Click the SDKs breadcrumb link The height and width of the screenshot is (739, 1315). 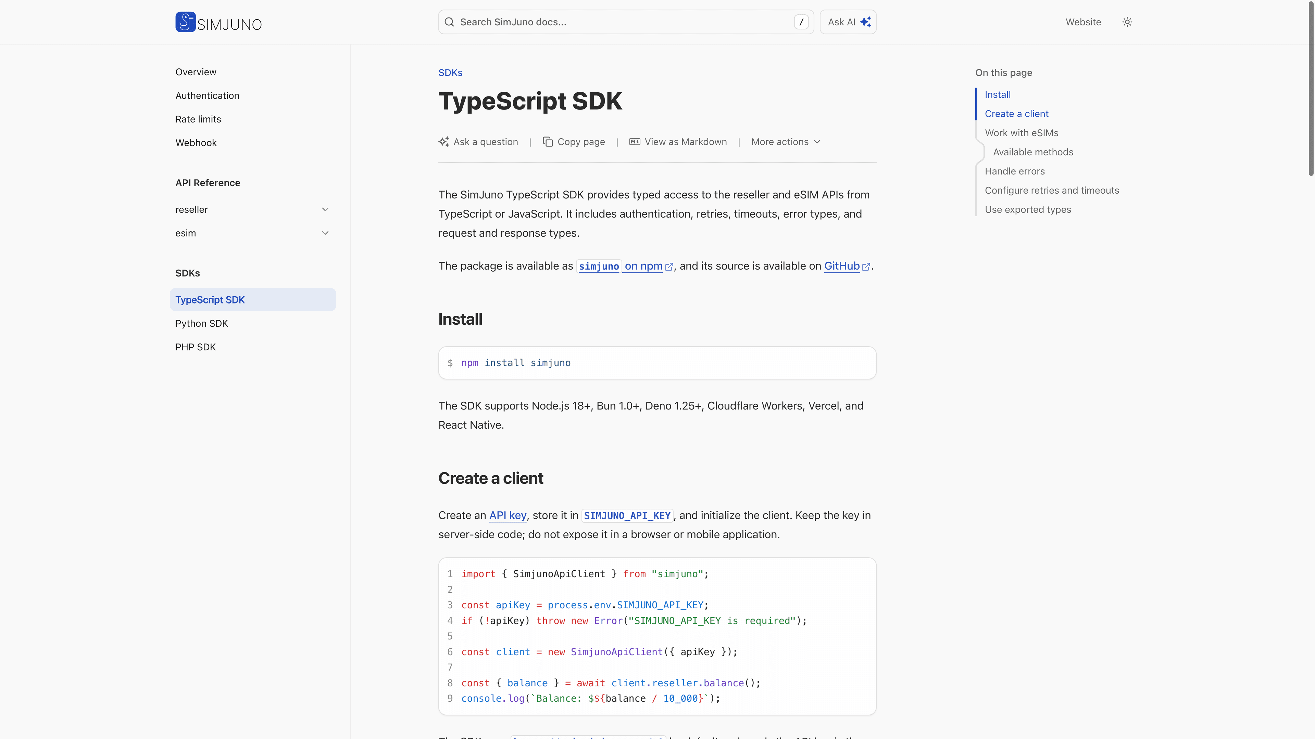[450, 73]
